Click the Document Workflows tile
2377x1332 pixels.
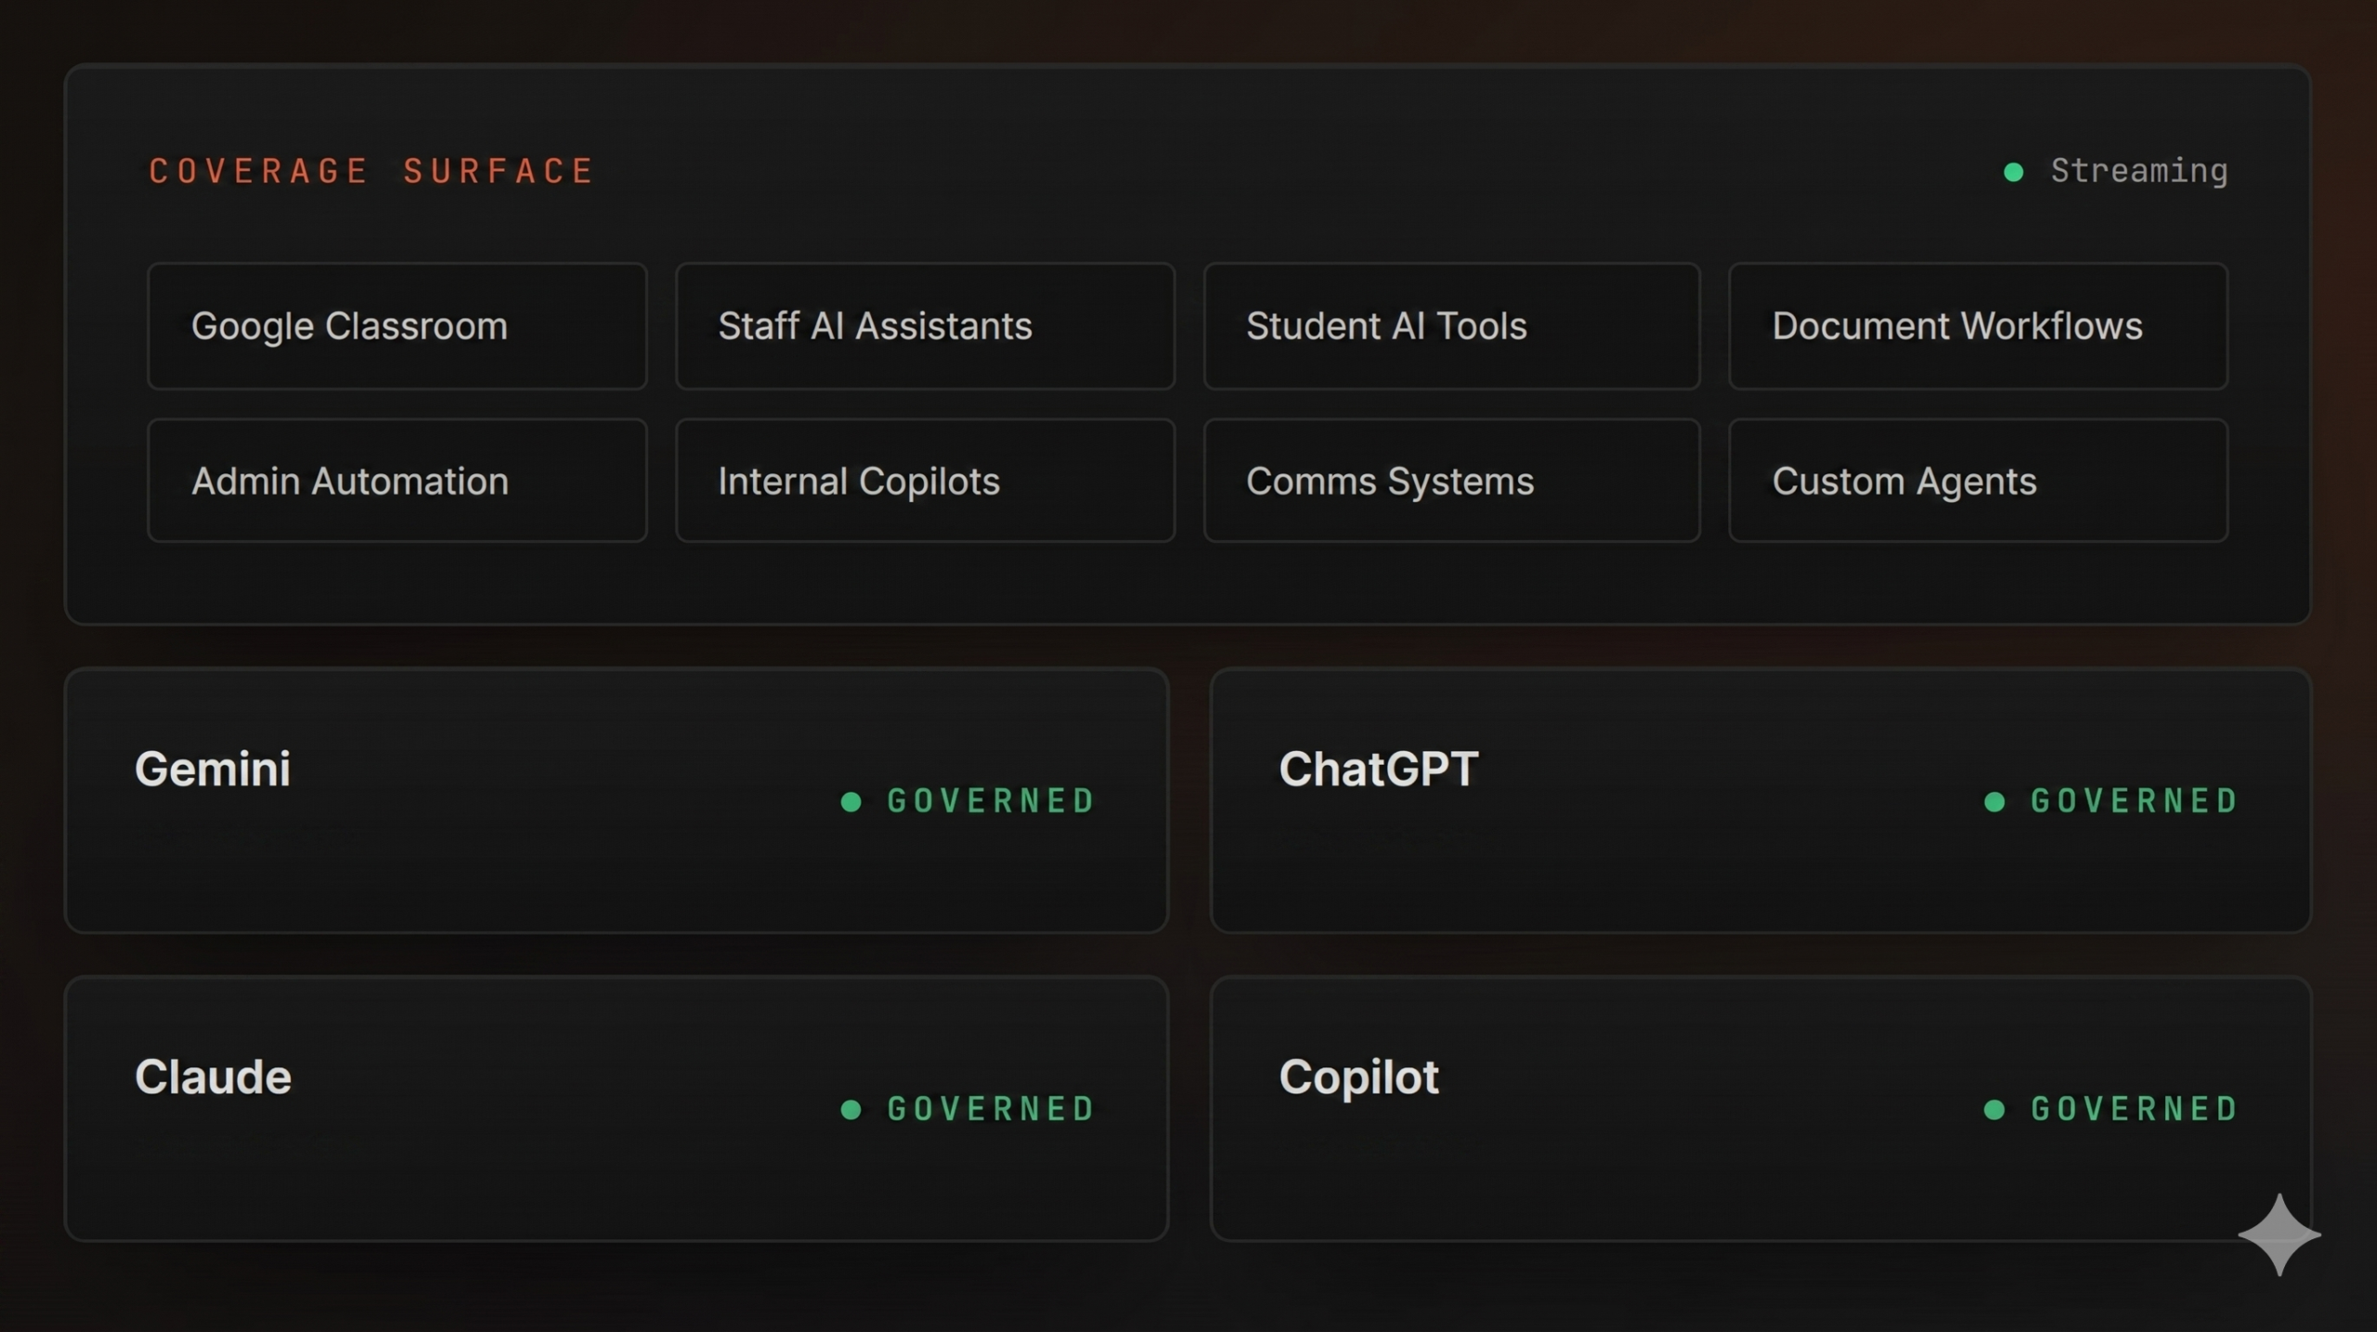coord(1978,326)
